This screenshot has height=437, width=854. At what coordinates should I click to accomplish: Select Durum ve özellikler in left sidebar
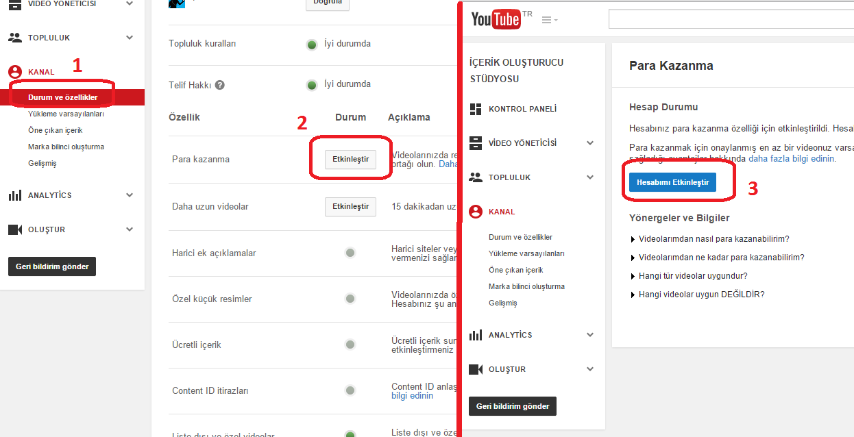[63, 97]
